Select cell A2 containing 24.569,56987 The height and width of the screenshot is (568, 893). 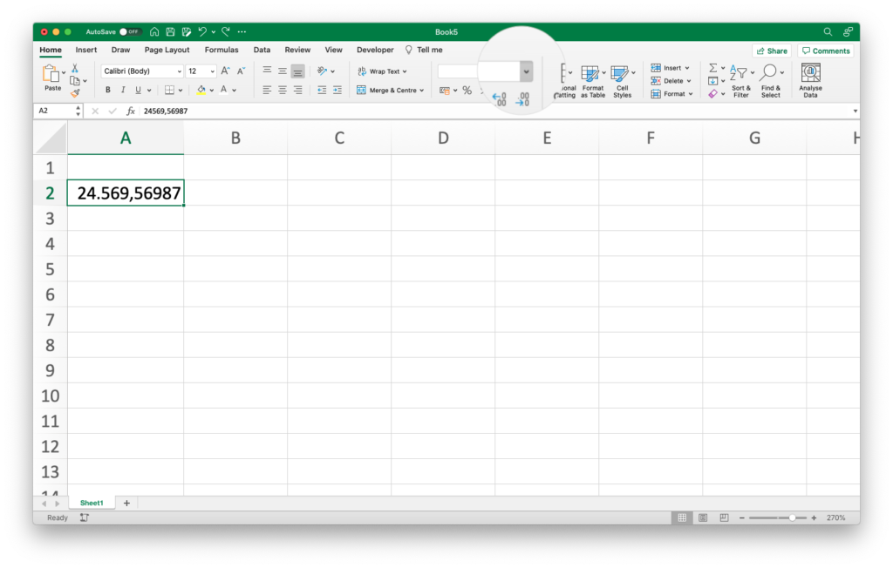[x=126, y=193]
